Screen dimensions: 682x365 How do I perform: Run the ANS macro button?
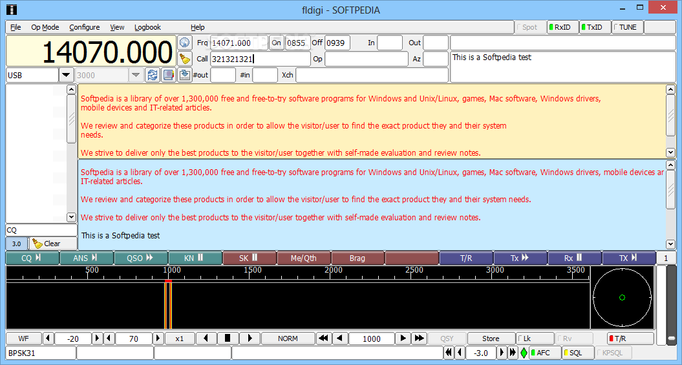click(x=87, y=258)
